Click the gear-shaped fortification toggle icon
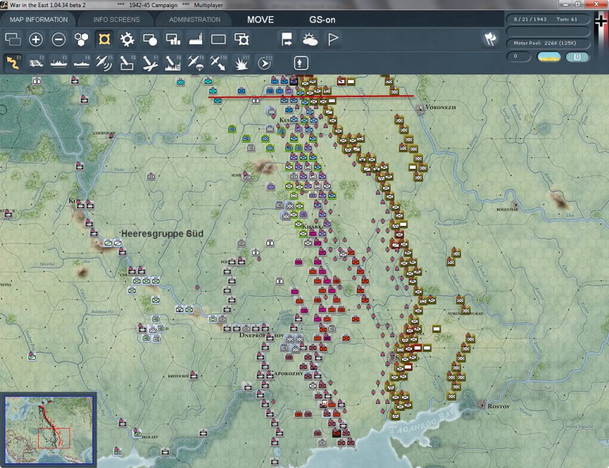Viewport: 609px width, 468px height. pos(127,39)
